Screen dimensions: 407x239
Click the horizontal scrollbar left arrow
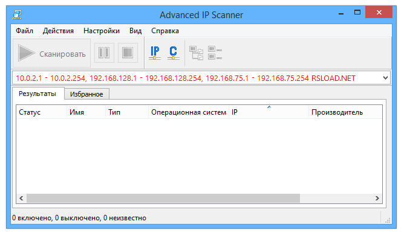coord(21,199)
